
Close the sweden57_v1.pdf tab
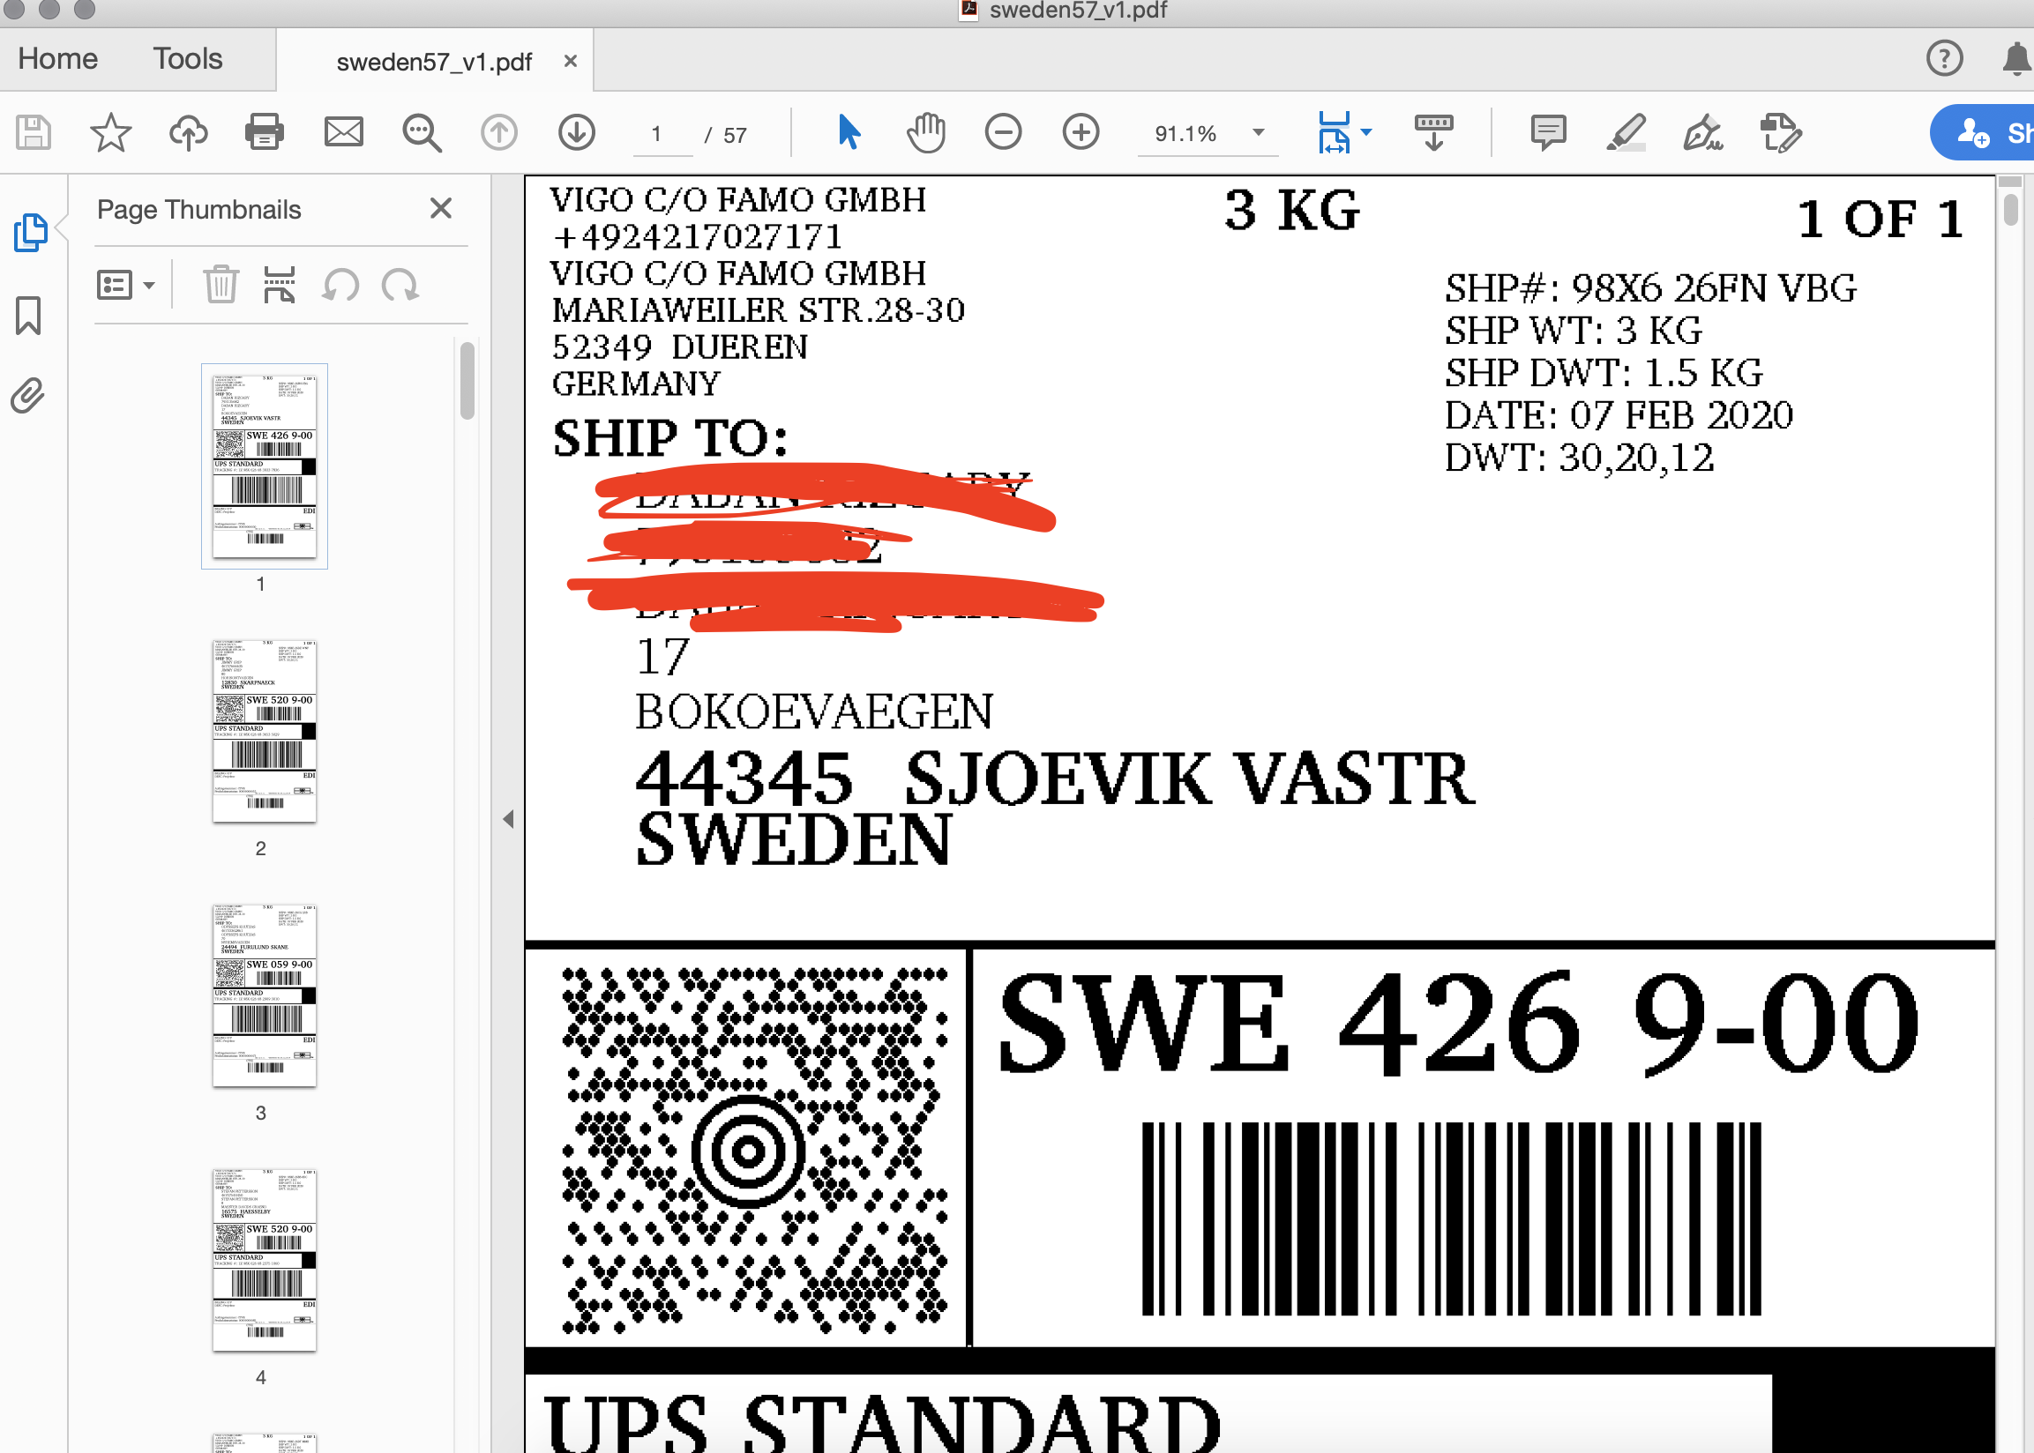point(570,61)
